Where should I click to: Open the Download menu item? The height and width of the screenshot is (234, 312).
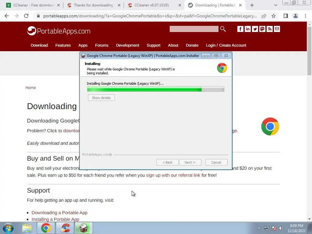pyautogui.click(x=39, y=45)
